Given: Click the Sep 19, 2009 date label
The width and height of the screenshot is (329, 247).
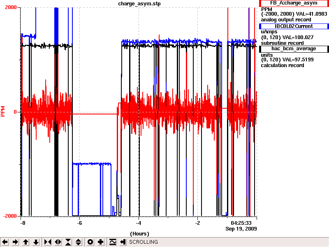Looking at the screenshot, I should pyautogui.click(x=241, y=229).
